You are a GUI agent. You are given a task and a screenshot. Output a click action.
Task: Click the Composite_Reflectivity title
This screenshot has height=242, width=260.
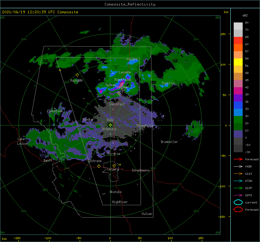130,4
